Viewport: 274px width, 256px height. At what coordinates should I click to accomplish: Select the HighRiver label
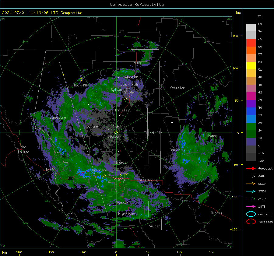pos(126,214)
